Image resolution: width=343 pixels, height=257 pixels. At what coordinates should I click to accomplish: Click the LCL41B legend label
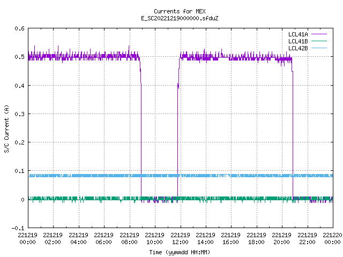tap(298, 41)
